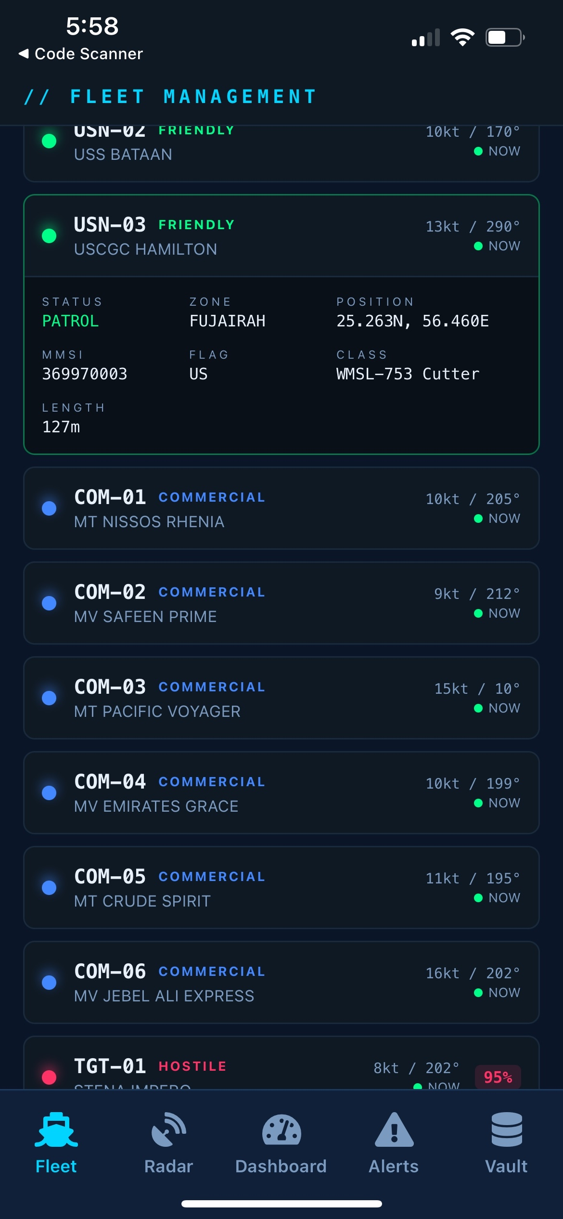The height and width of the screenshot is (1219, 563).
Task: Tap the MMSI value 369970003
Action: [85, 374]
